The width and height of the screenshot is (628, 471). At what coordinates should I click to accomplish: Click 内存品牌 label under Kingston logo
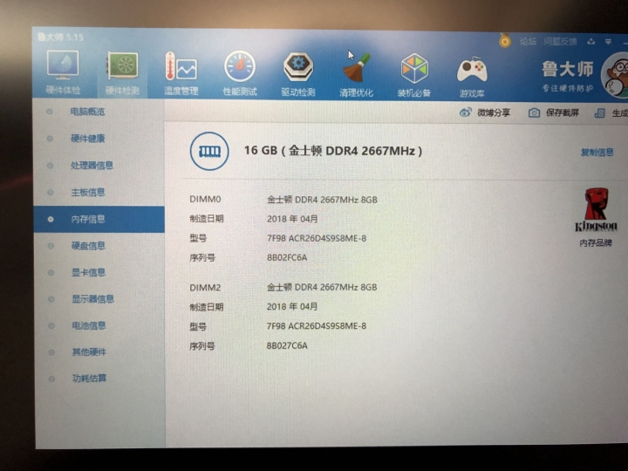coord(596,242)
